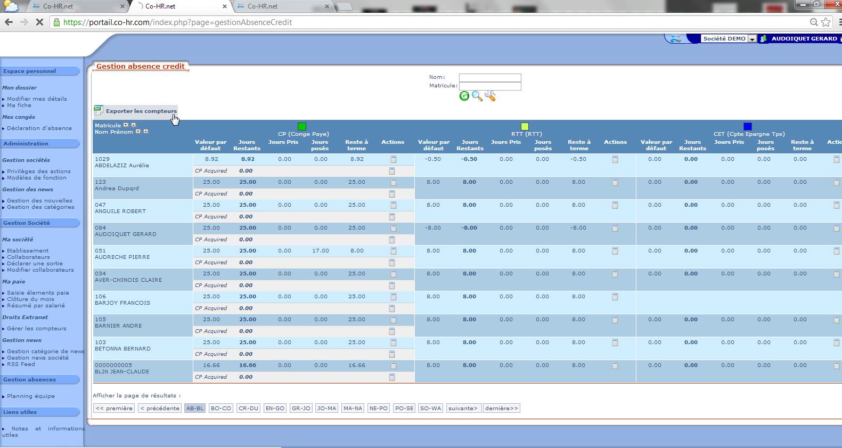Click the magnifying glass search icon
842x448 pixels.
pos(477,96)
